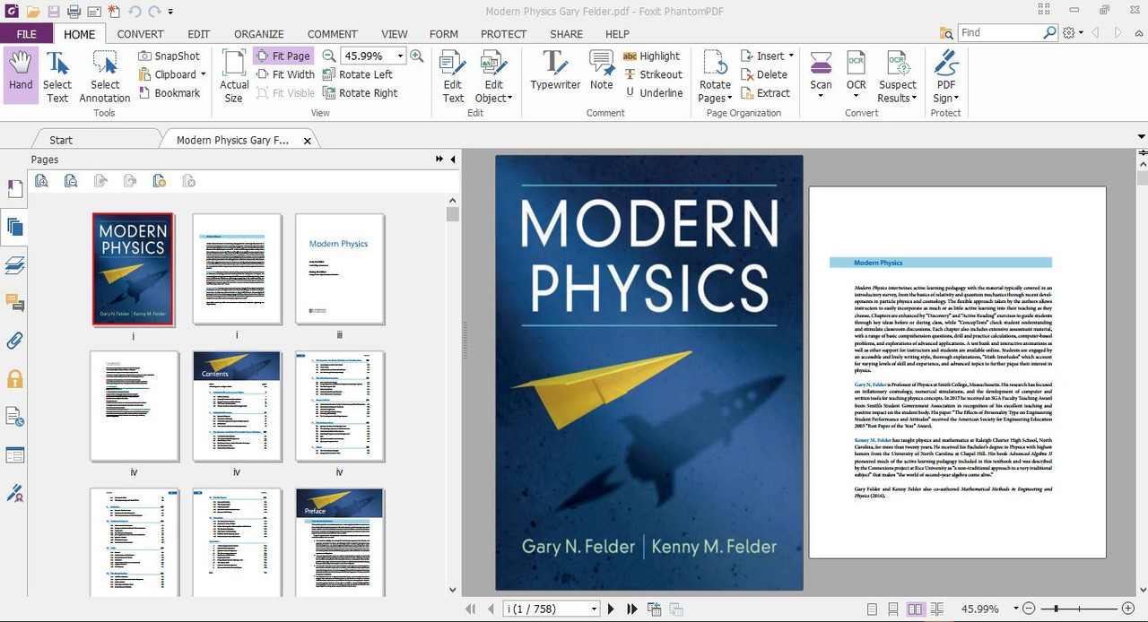1148x622 pixels.
Task: Choose the Highlight markup tool
Action: pyautogui.click(x=652, y=56)
